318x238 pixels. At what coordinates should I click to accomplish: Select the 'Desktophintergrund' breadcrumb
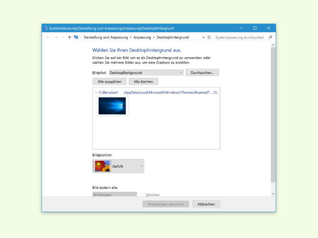click(x=173, y=37)
